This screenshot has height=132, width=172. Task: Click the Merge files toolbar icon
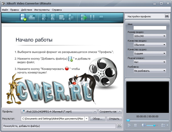tap(71, 18)
